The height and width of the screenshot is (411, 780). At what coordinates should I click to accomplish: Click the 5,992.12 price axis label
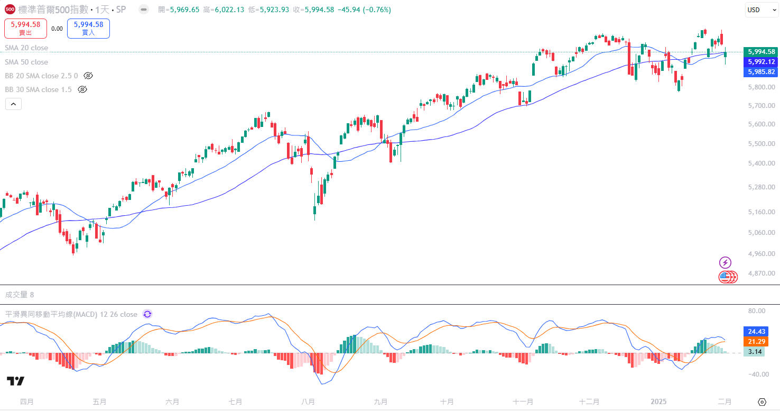point(762,61)
